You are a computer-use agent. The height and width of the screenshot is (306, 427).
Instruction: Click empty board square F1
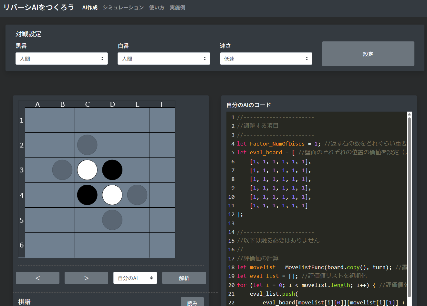[162, 120]
